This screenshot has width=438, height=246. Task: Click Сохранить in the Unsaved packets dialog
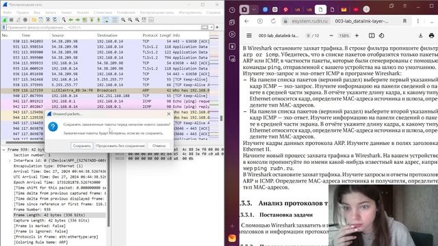pyautogui.click(x=82, y=146)
